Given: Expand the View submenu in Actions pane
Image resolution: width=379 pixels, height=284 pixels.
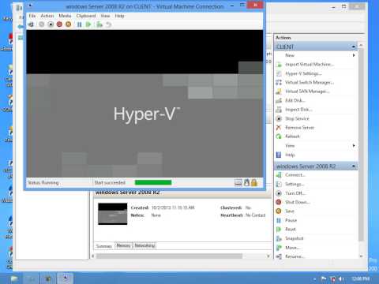Looking at the screenshot, I should [x=316, y=145].
